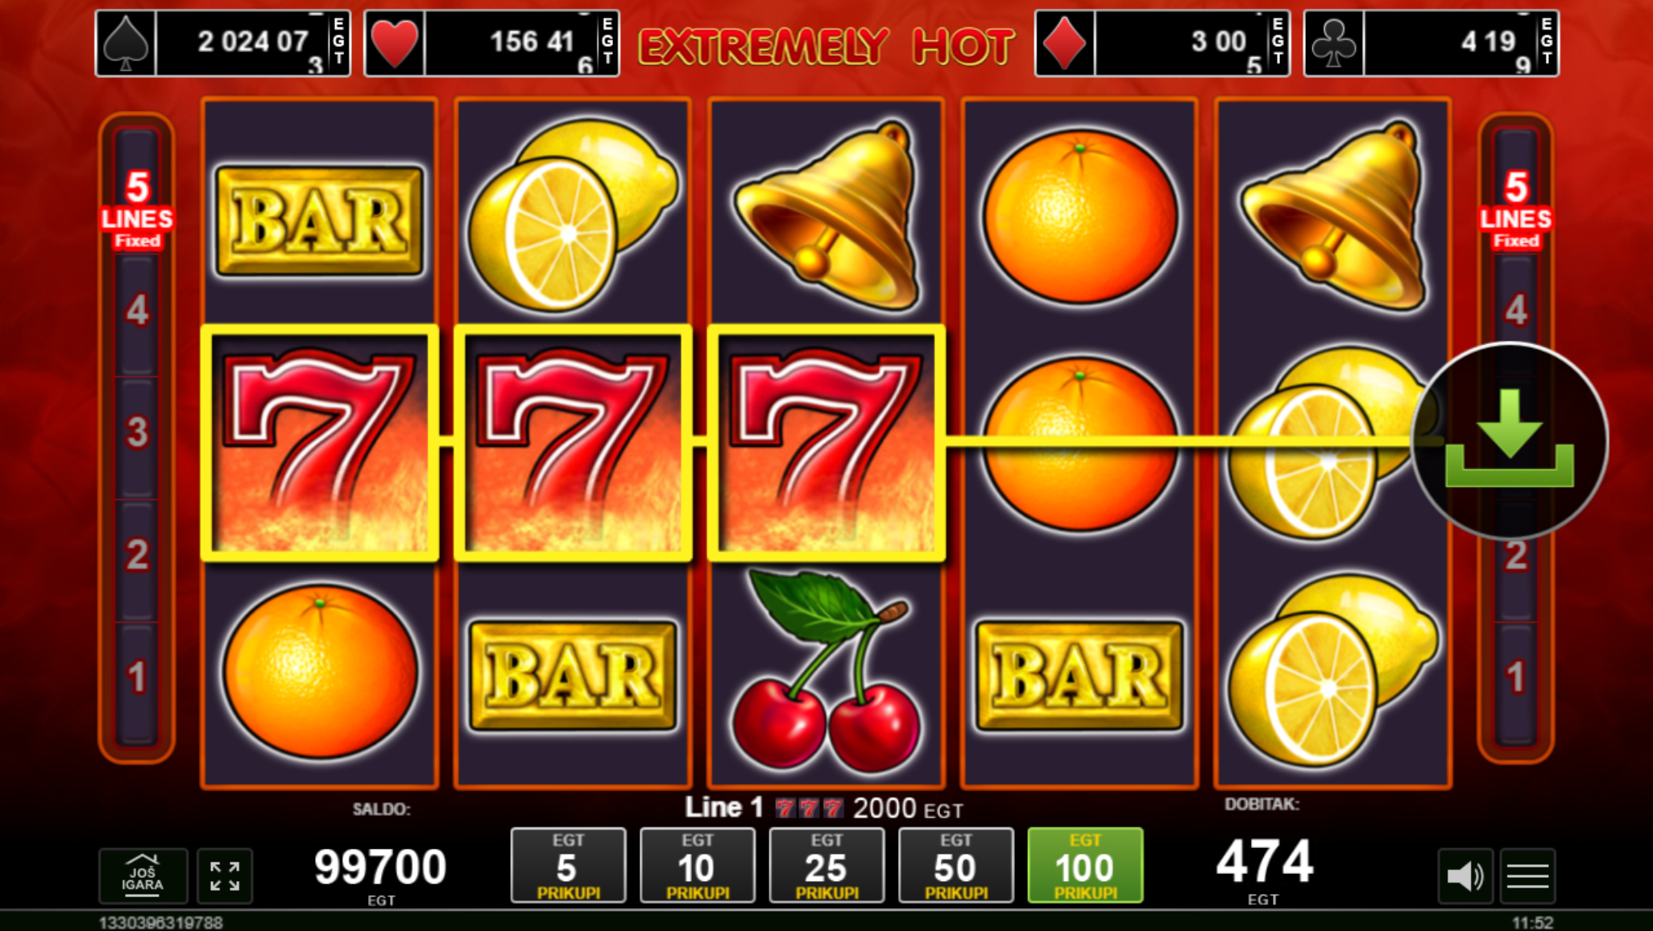Image resolution: width=1653 pixels, height=931 pixels.
Task: Click the red heart jackpot icon
Action: click(395, 43)
